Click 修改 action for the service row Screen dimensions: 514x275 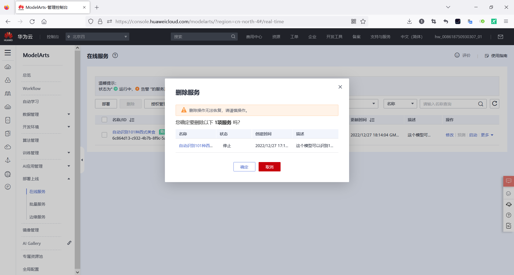point(450,135)
